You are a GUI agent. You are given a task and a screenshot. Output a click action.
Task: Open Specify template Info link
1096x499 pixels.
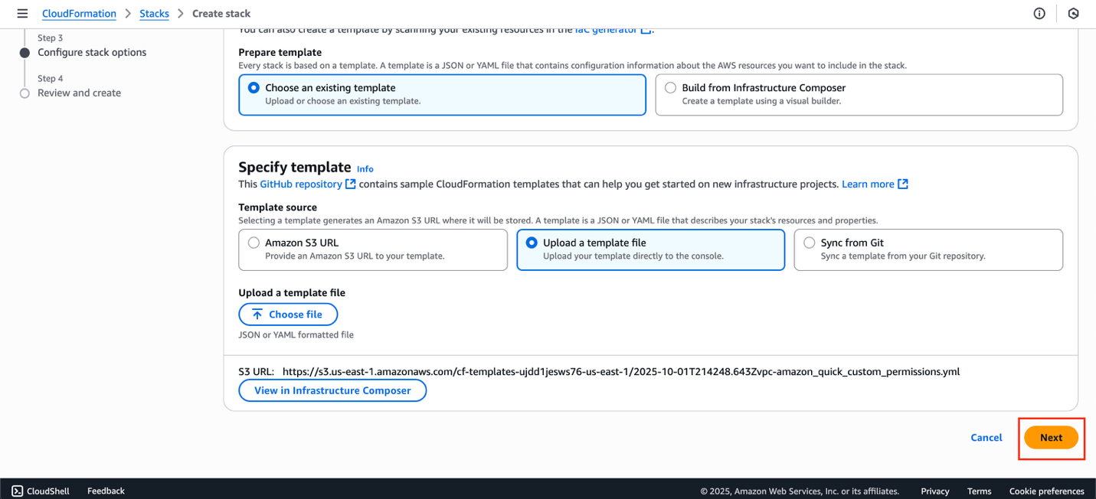pos(365,169)
